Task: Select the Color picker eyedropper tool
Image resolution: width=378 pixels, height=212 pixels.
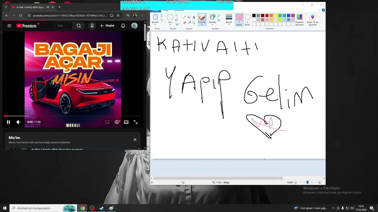Action: (189, 23)
